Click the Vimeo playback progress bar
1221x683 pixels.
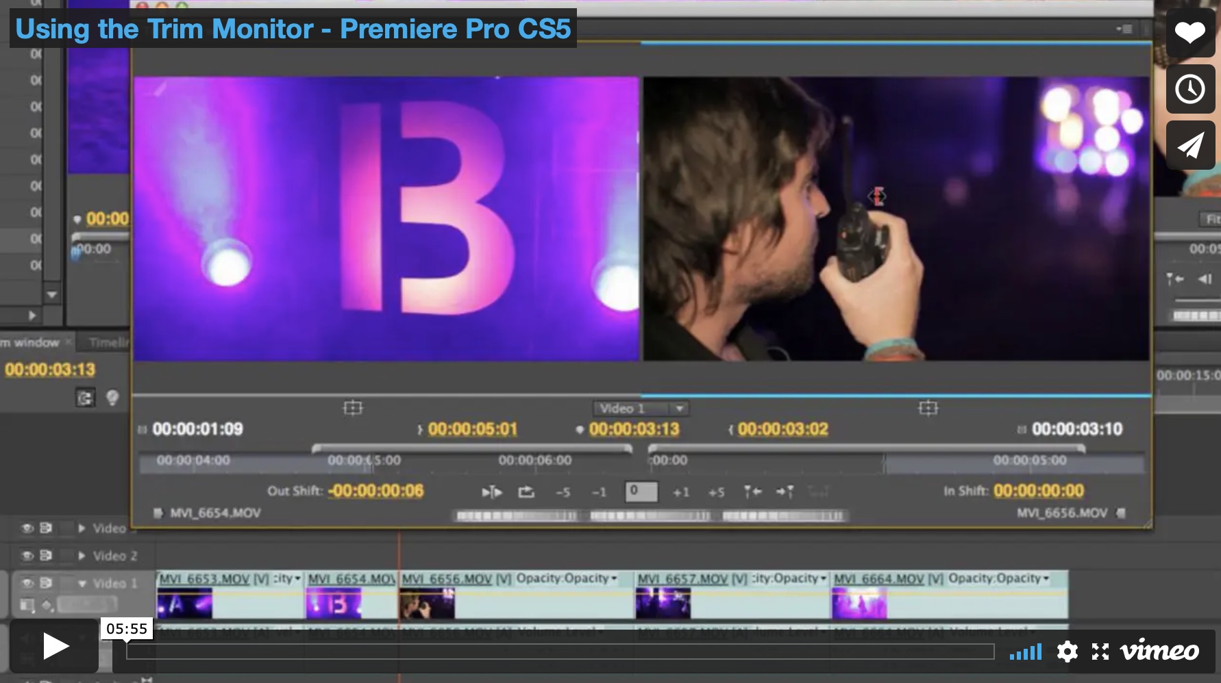pos(558,652)
